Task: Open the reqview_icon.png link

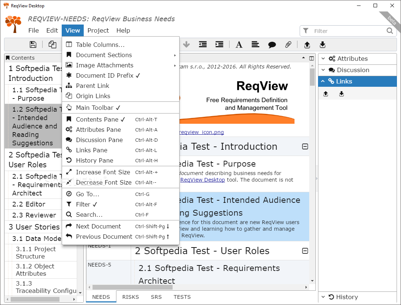Action: tap(202, 132)
